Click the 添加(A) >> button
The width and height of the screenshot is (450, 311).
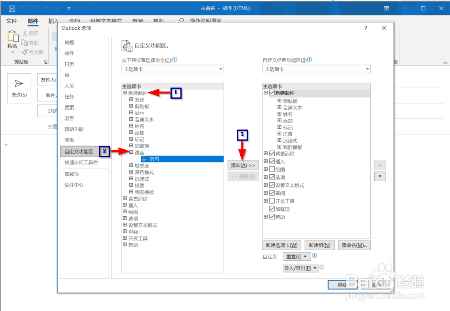coord(243,165)
